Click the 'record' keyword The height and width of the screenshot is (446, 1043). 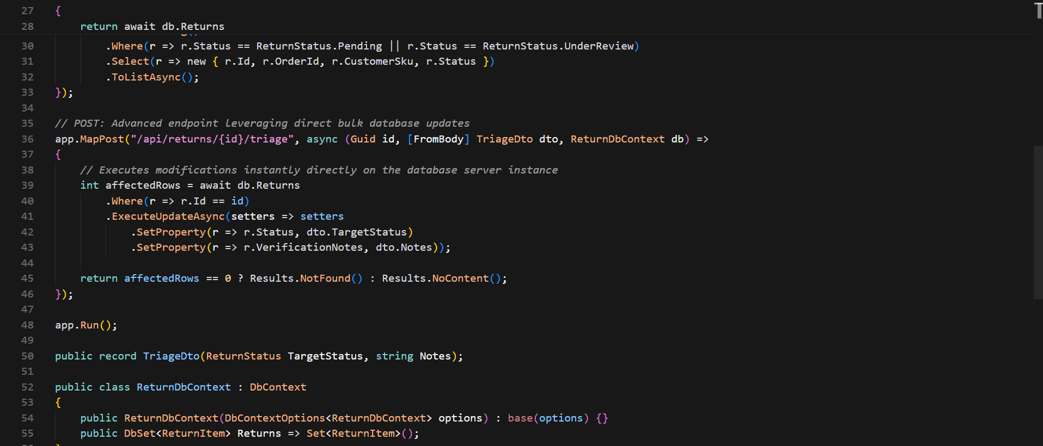[x=118, y=356]
